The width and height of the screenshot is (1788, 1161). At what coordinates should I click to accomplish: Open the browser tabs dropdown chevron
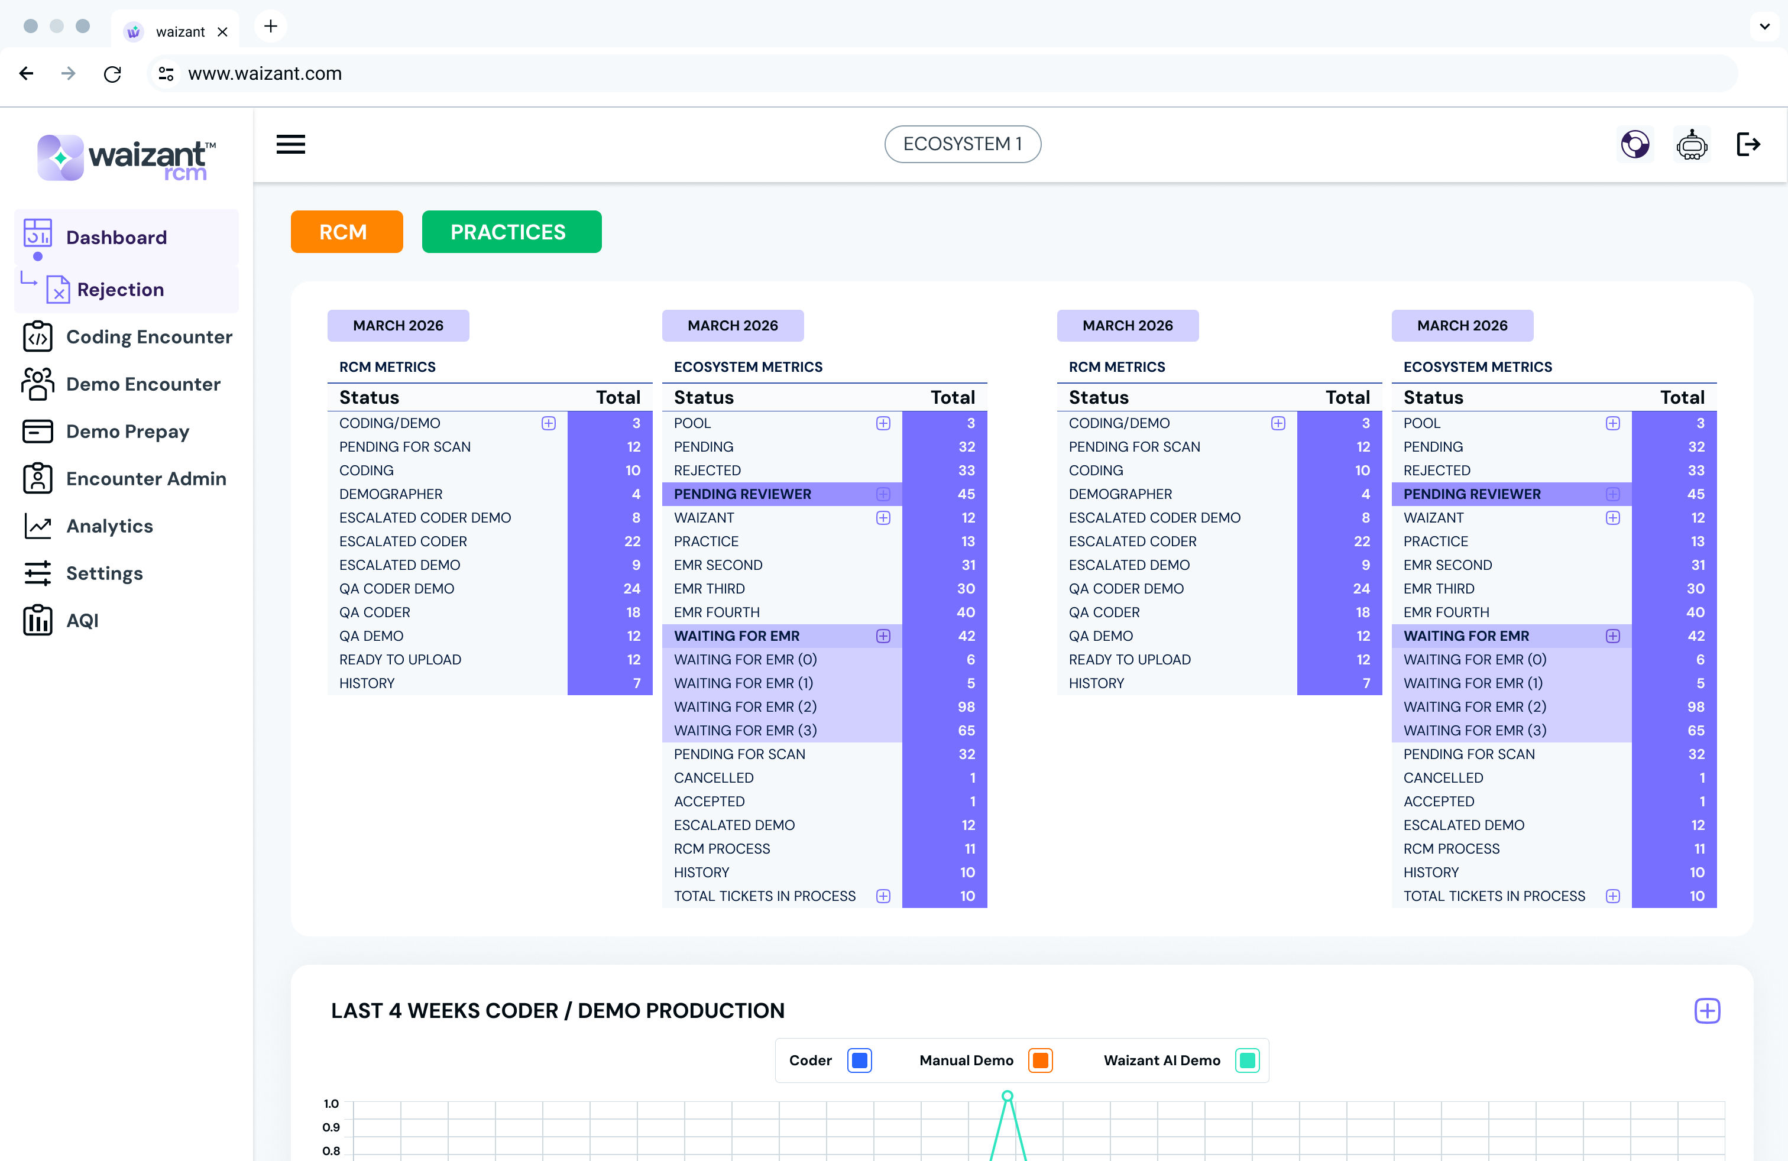click(1764, 26)
